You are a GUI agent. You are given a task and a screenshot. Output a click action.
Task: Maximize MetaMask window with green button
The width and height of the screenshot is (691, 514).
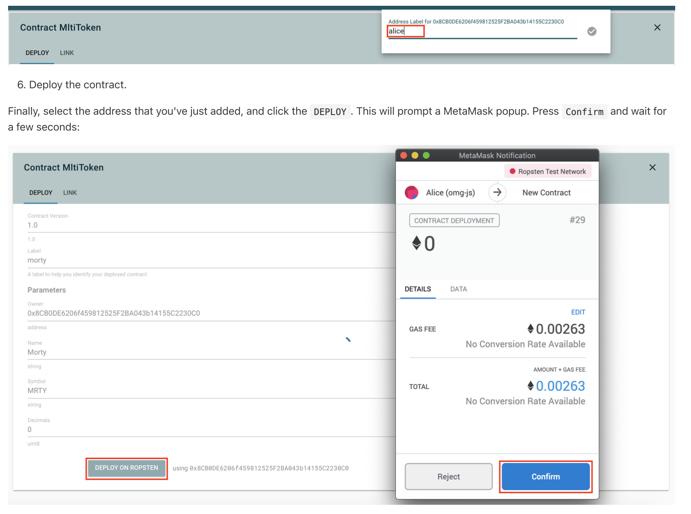click(x=426, y=155)
